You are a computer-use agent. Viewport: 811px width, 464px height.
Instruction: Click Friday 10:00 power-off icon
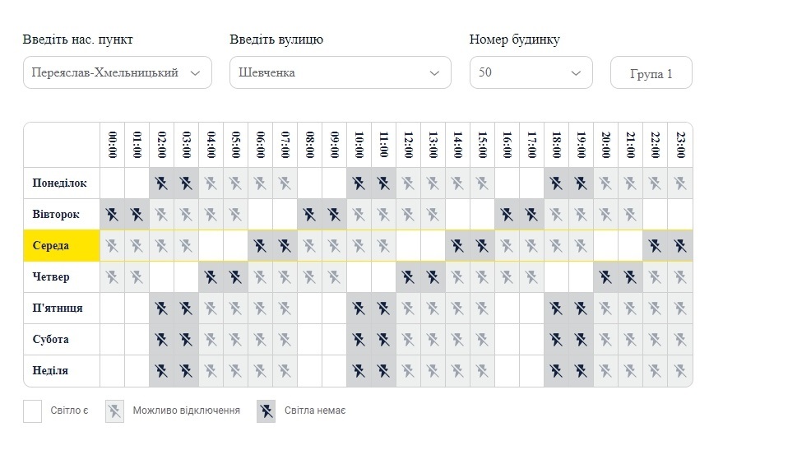pos(359,309)
